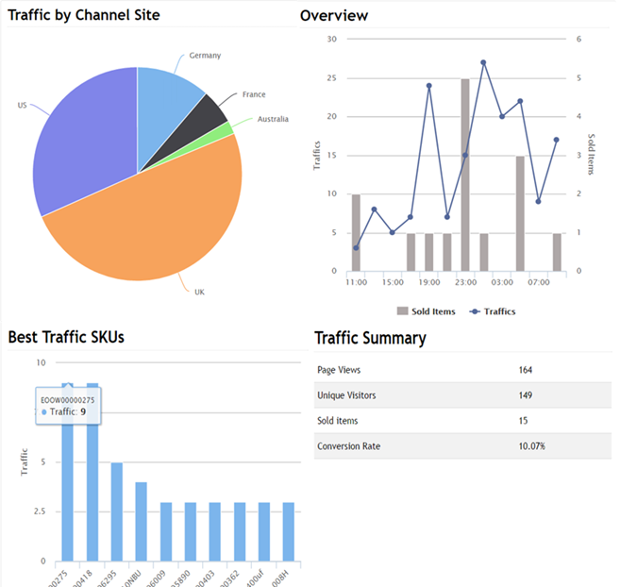This screenshot has width=620, height=587.
Task: Click the France pie label
Action: pyautogui.click(x=254, y=94)
